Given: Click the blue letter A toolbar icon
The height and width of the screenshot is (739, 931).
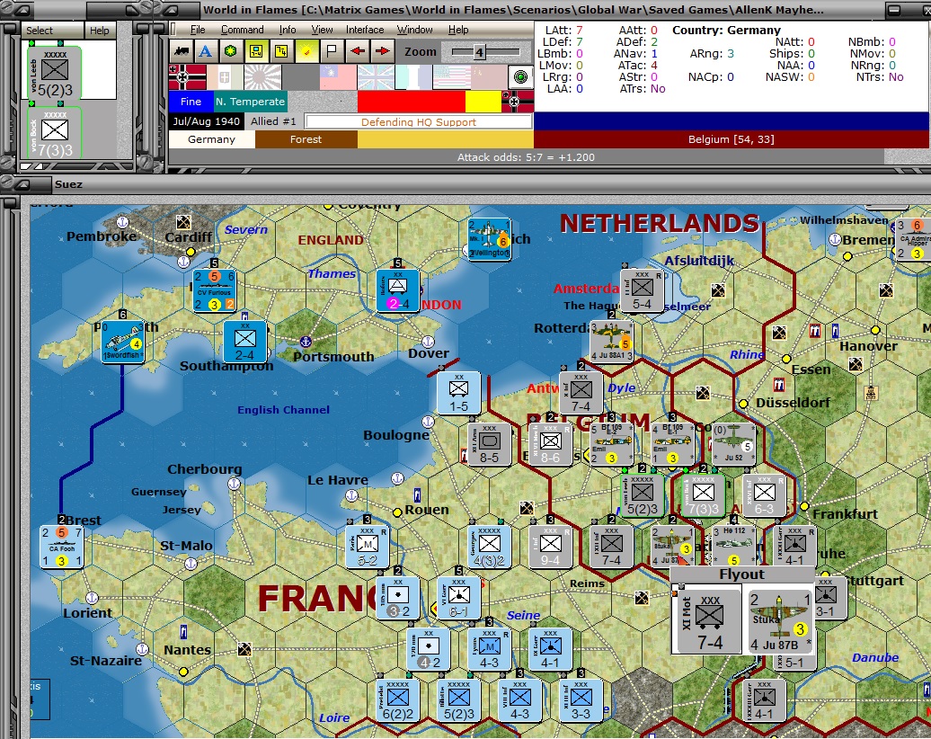Looking at the screenshot, I should [x=206, y=51].
